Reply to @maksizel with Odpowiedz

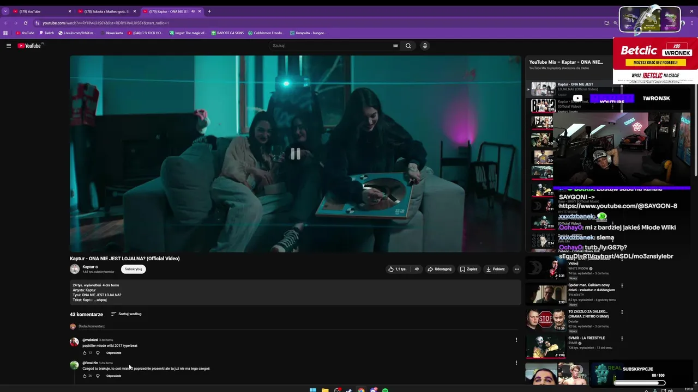113,353
